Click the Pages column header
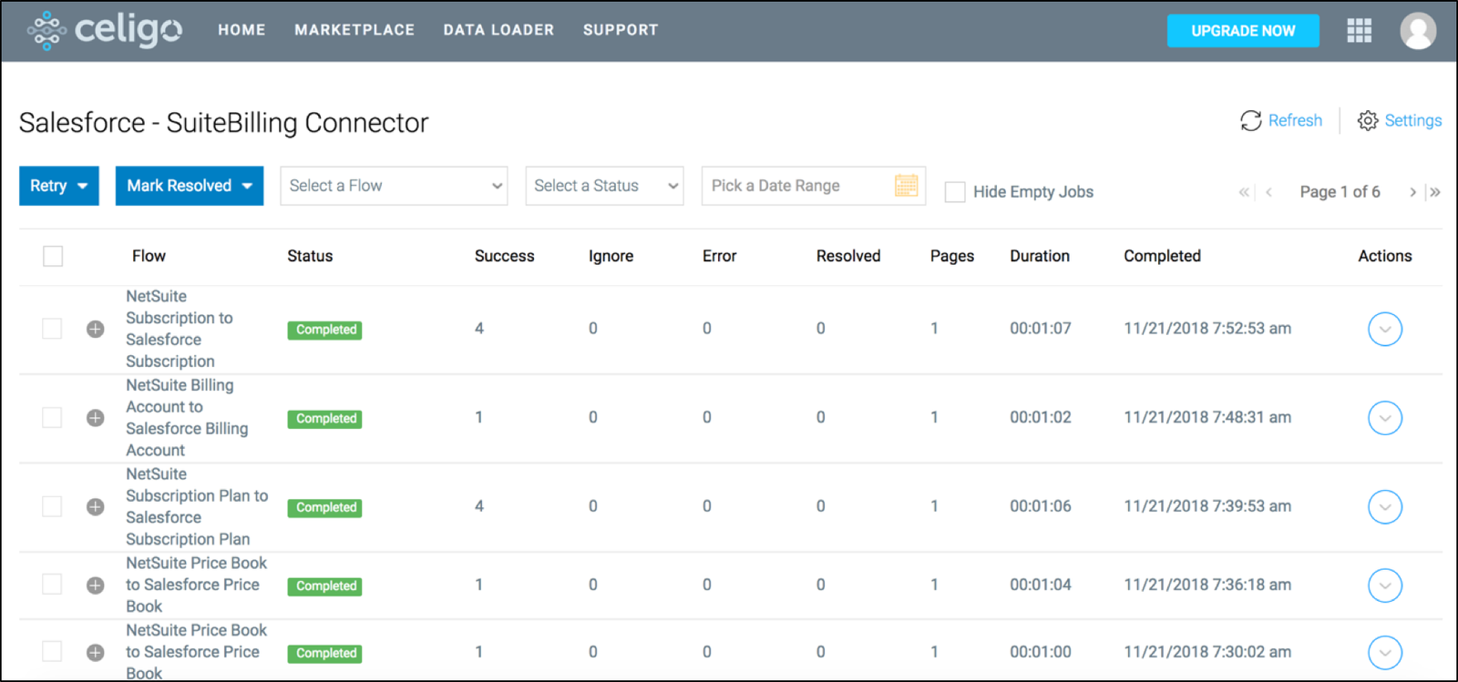 (x=952, y=256)
